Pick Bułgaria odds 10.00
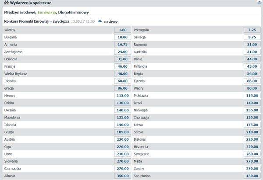The width and height of the screenshot is (263, 180). pyautogui.click(x=123, y=37)
